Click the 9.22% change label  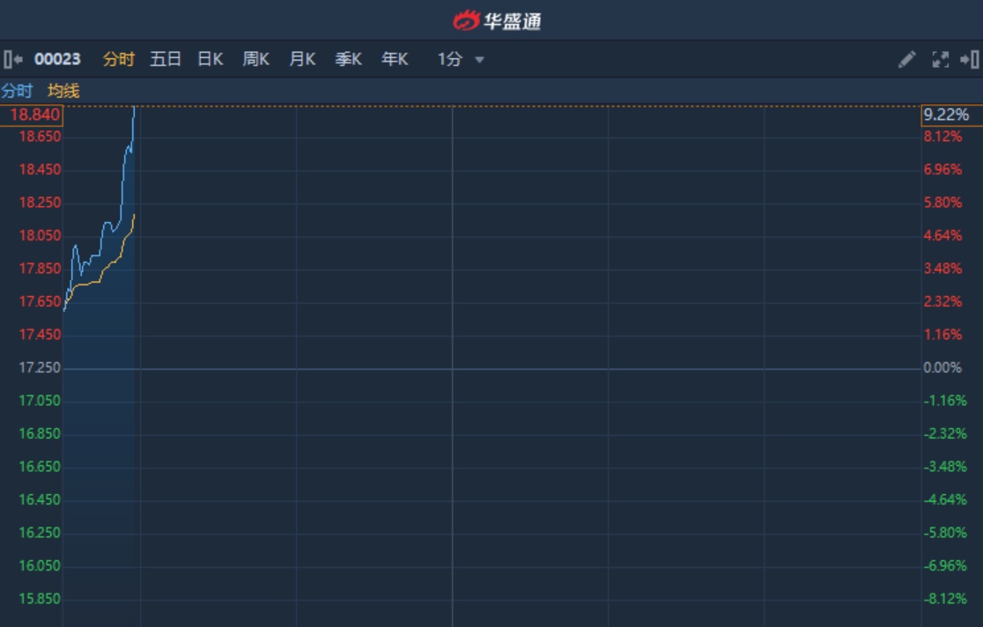[x=951, y=114]
